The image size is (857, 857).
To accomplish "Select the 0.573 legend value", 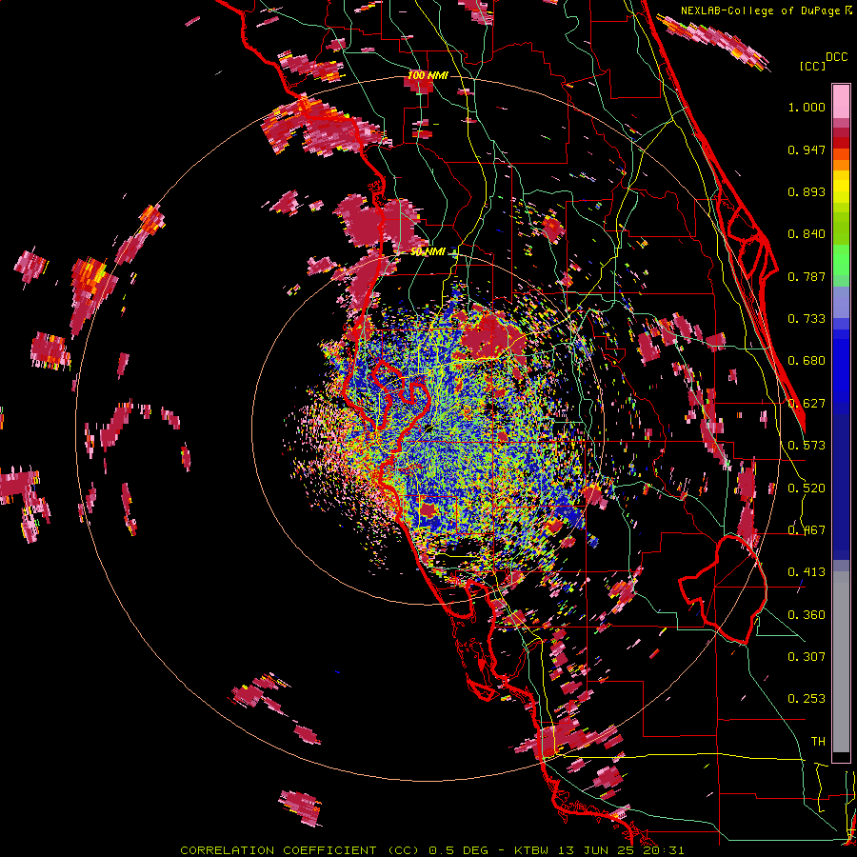I will pos(807,446).
